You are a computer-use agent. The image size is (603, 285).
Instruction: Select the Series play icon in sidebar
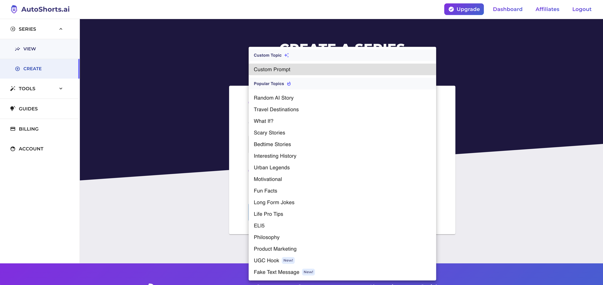12,29
